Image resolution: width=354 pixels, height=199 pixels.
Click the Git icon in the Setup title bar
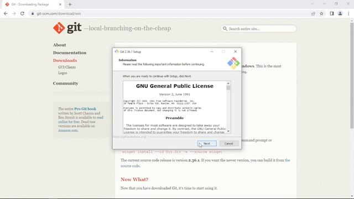point(117,51)
